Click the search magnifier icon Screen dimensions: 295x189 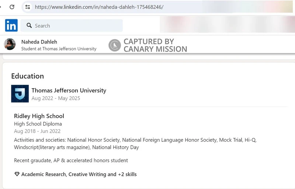click(x=29, y=25)
